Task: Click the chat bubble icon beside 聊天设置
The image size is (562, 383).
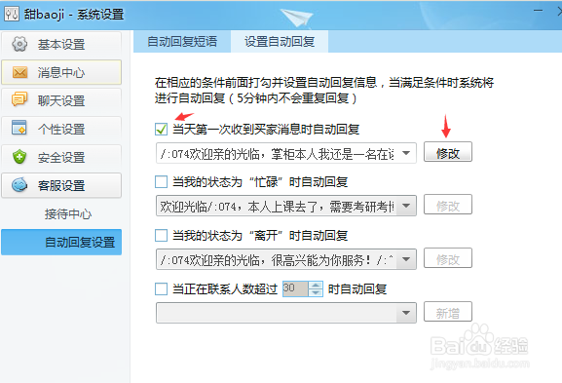Action: click(x=19, y=99)
